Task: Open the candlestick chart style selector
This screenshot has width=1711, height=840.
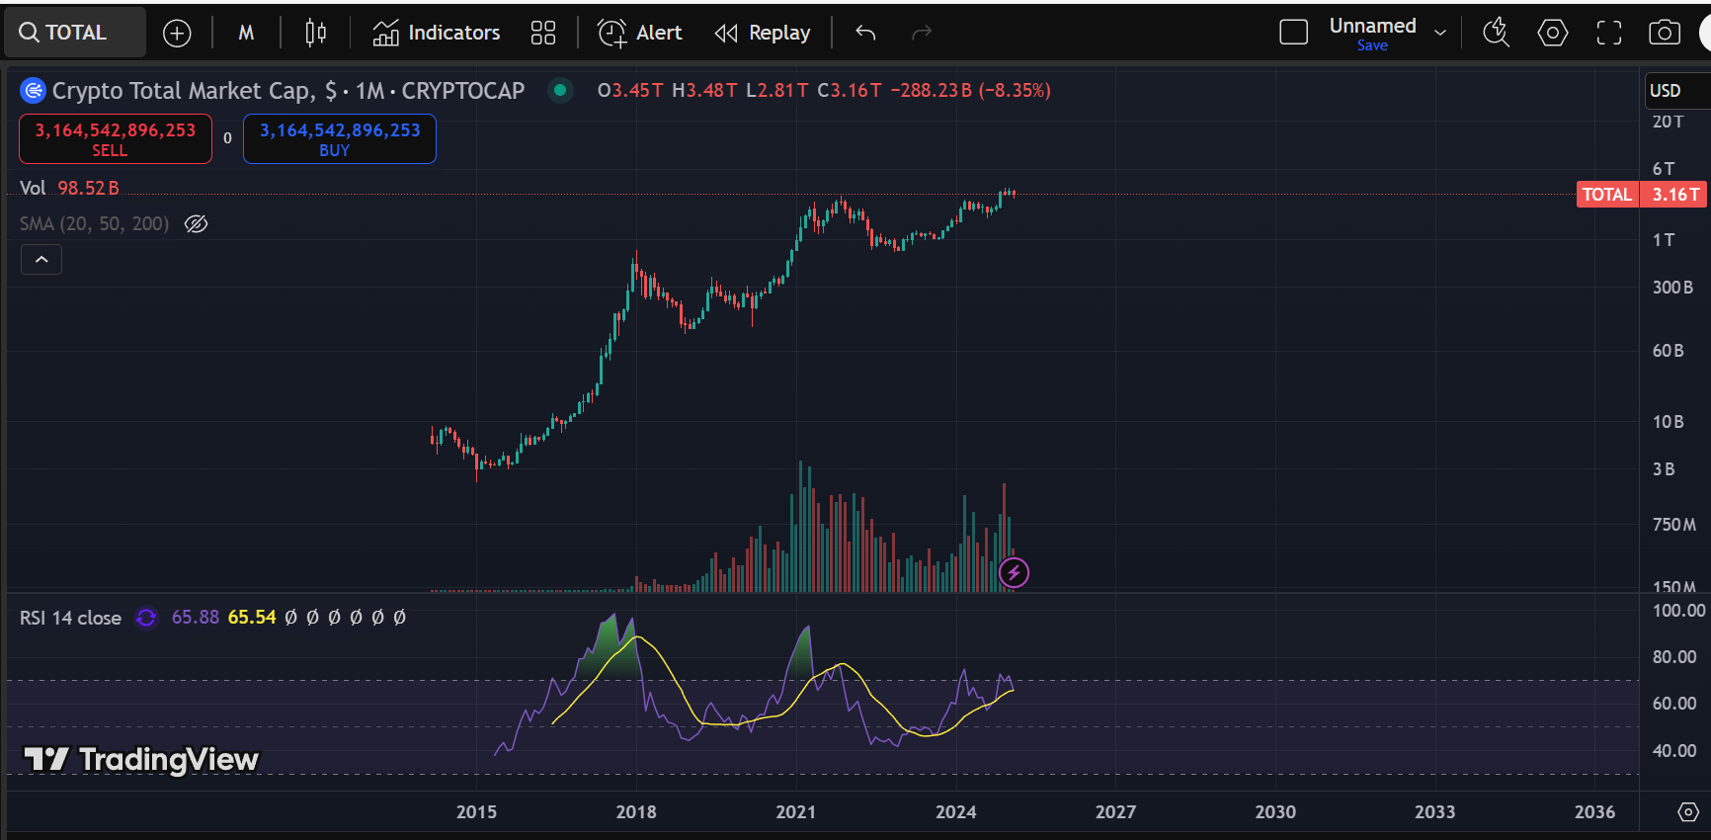Action: 315,34
